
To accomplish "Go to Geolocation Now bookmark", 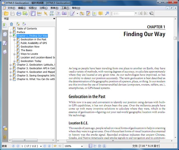I will pyautogui.click(x=30, y=47).
